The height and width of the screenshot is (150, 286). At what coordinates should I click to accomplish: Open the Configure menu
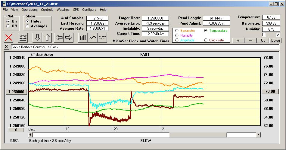tap(89, 10)
